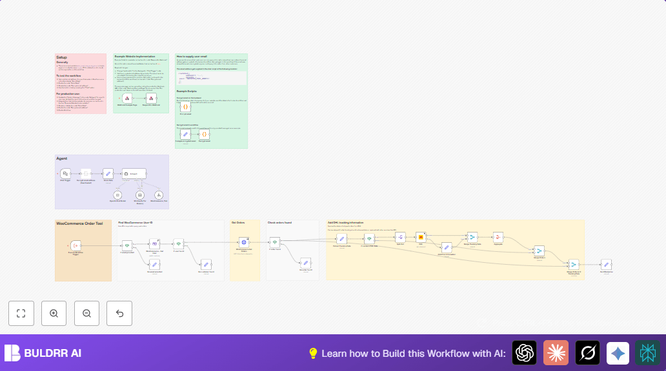Select the 'If order found' node
Screen dimensions: 666x371
[x=275, y=243]
